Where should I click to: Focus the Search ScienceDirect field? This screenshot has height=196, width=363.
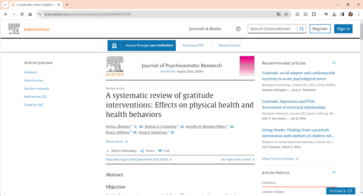[272, 29]
